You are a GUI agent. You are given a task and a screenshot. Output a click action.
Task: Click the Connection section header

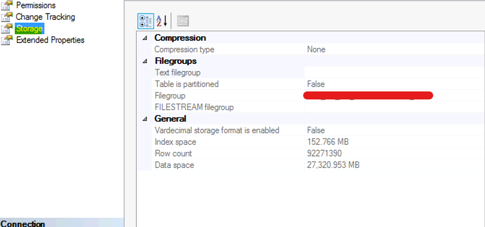62,223
